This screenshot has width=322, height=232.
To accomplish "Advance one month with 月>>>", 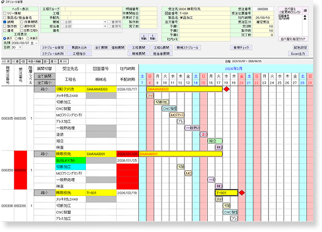I will coord(63,62).
